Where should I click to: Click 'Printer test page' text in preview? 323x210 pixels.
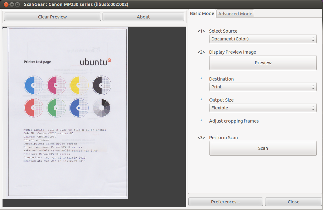point(37,62)
